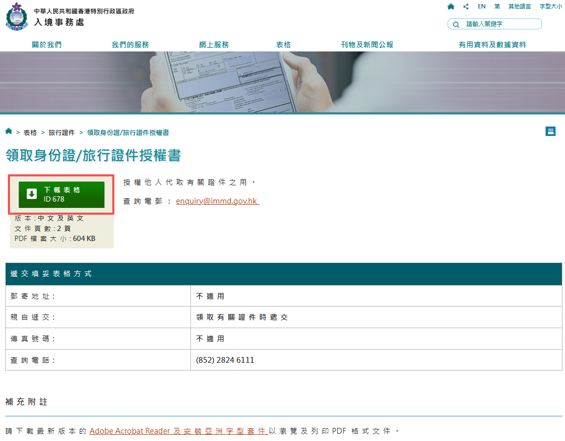Open the 有用資料及數據資料 navigation menu
The width and height of the screenshot is (565, 441).
coord(493,45)
